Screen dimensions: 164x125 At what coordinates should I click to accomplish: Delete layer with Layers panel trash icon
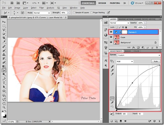click(x=157, y=48)
